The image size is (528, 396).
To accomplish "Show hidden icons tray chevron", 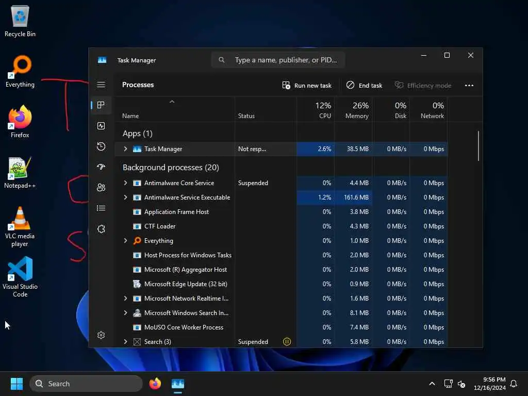I will coord(432,384).
